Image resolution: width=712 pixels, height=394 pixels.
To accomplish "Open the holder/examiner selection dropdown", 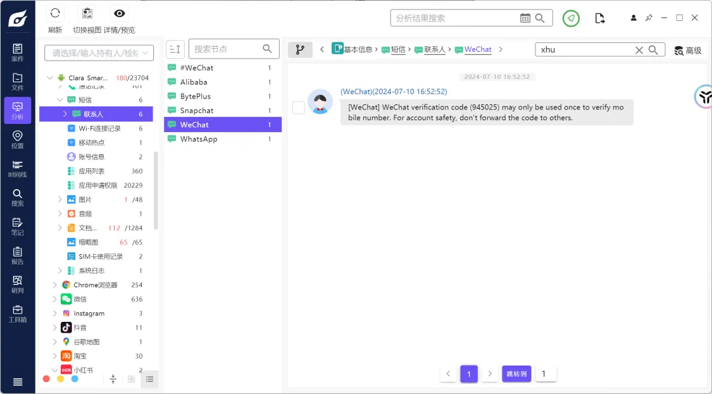I will pyautogui.click(x=99, y=53).
